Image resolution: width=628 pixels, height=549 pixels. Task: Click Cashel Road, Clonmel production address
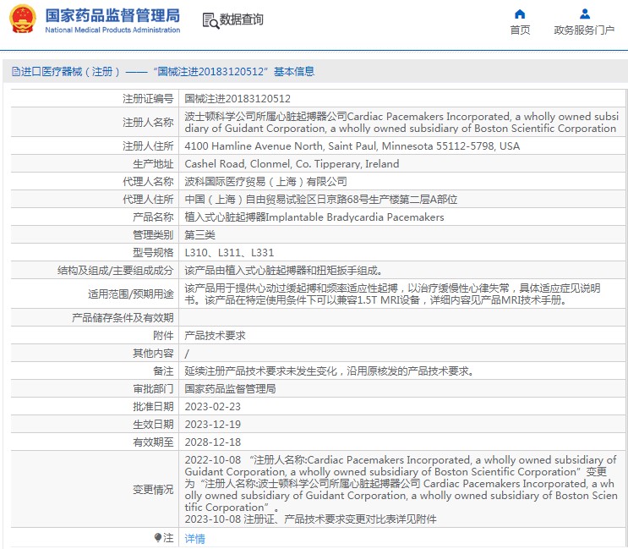(x=292, y=163)
